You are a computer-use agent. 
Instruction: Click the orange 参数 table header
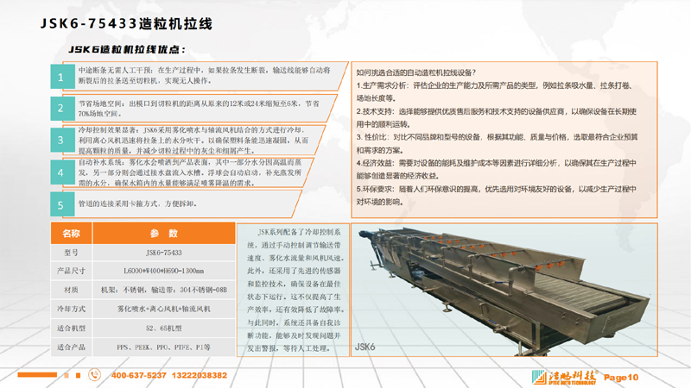click(163, 233)
